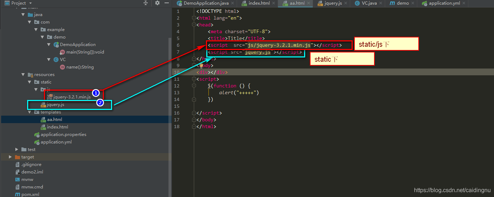
Task: Click file icon beside .gitignore
Action: point(17,165)
